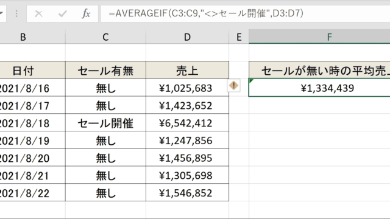Click the 売上 header cell

[x=187, y=71]
